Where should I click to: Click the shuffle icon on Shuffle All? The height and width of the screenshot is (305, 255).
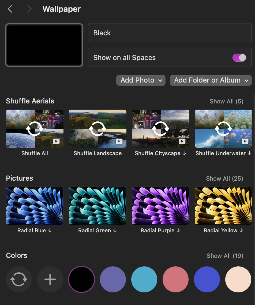pos(35,129)
